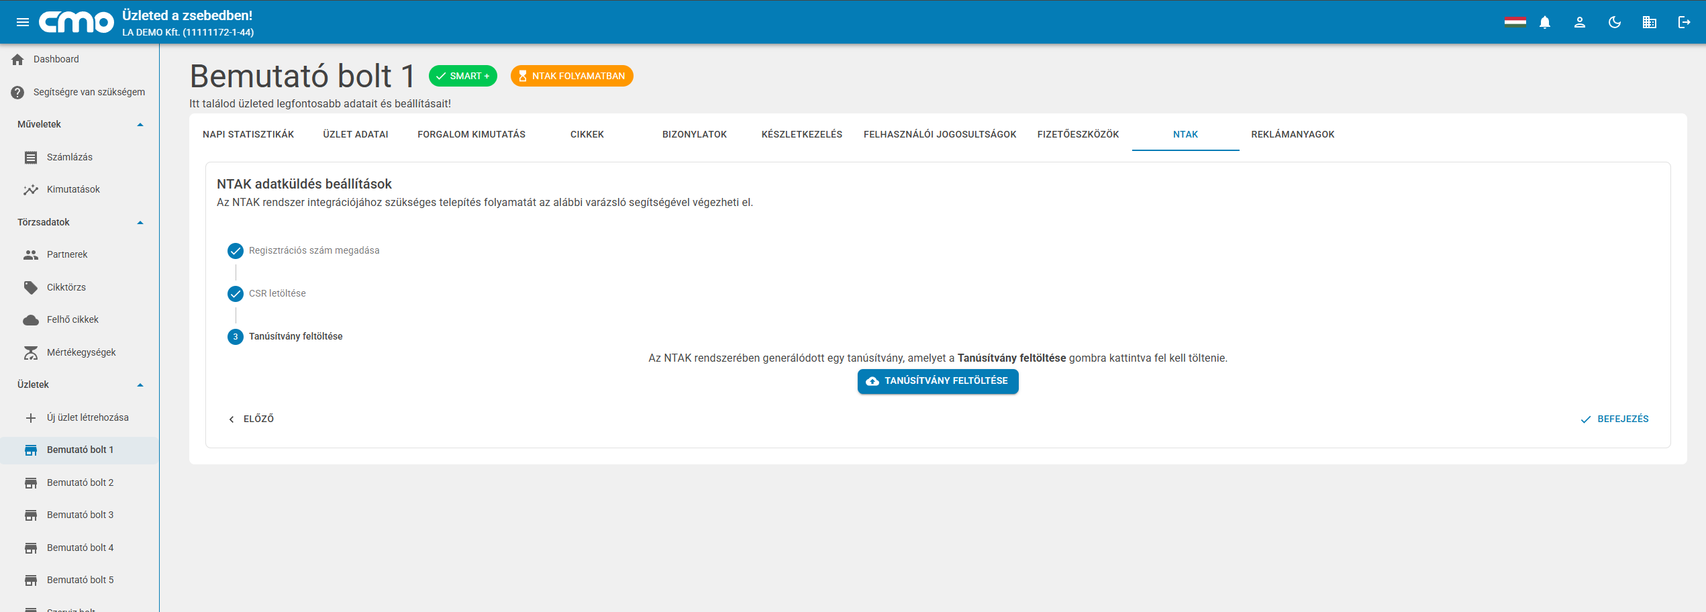Image resolution: width=1706 pixels, height=612 pixels.
Task: Click the Bemutató bolt 3 store icon
Action: tap(31, 515)
